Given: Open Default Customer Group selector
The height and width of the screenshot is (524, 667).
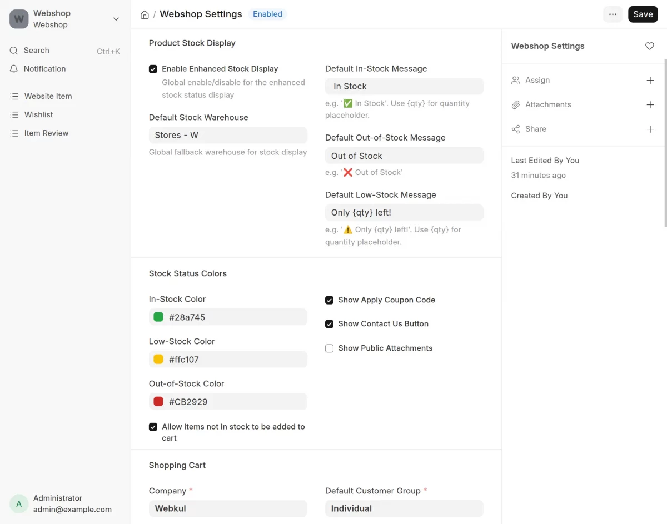Looking at the screenshot, I should [404, 508].
